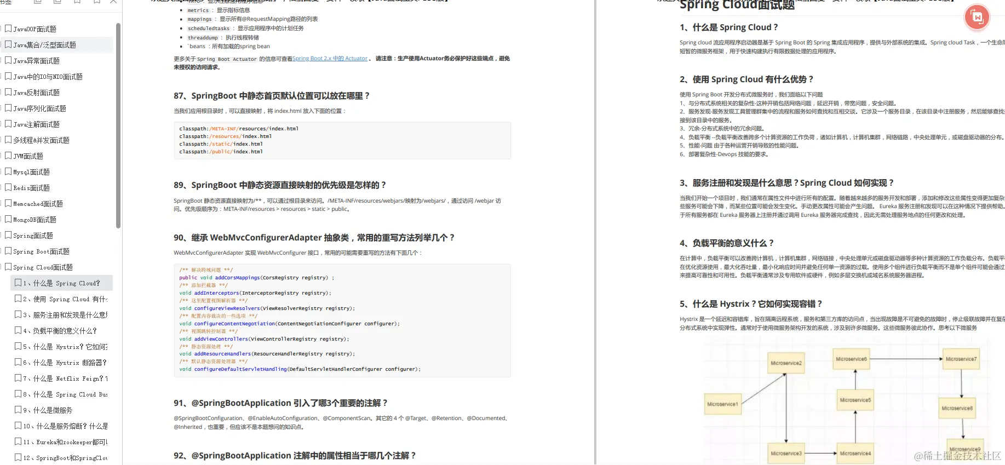Image resolution: width=1005 pixels, height=465 pixels.
Task: Open the Spring Boot 2.x 中的 Actuator link
Action: click(330, 59)
